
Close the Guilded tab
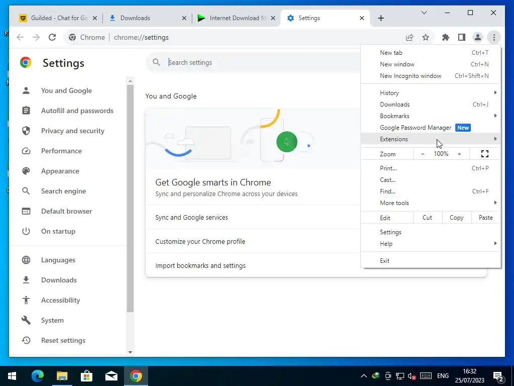click(x=95, y=18)
